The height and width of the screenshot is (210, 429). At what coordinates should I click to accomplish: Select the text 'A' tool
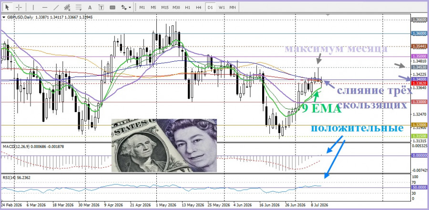[90, 7]
